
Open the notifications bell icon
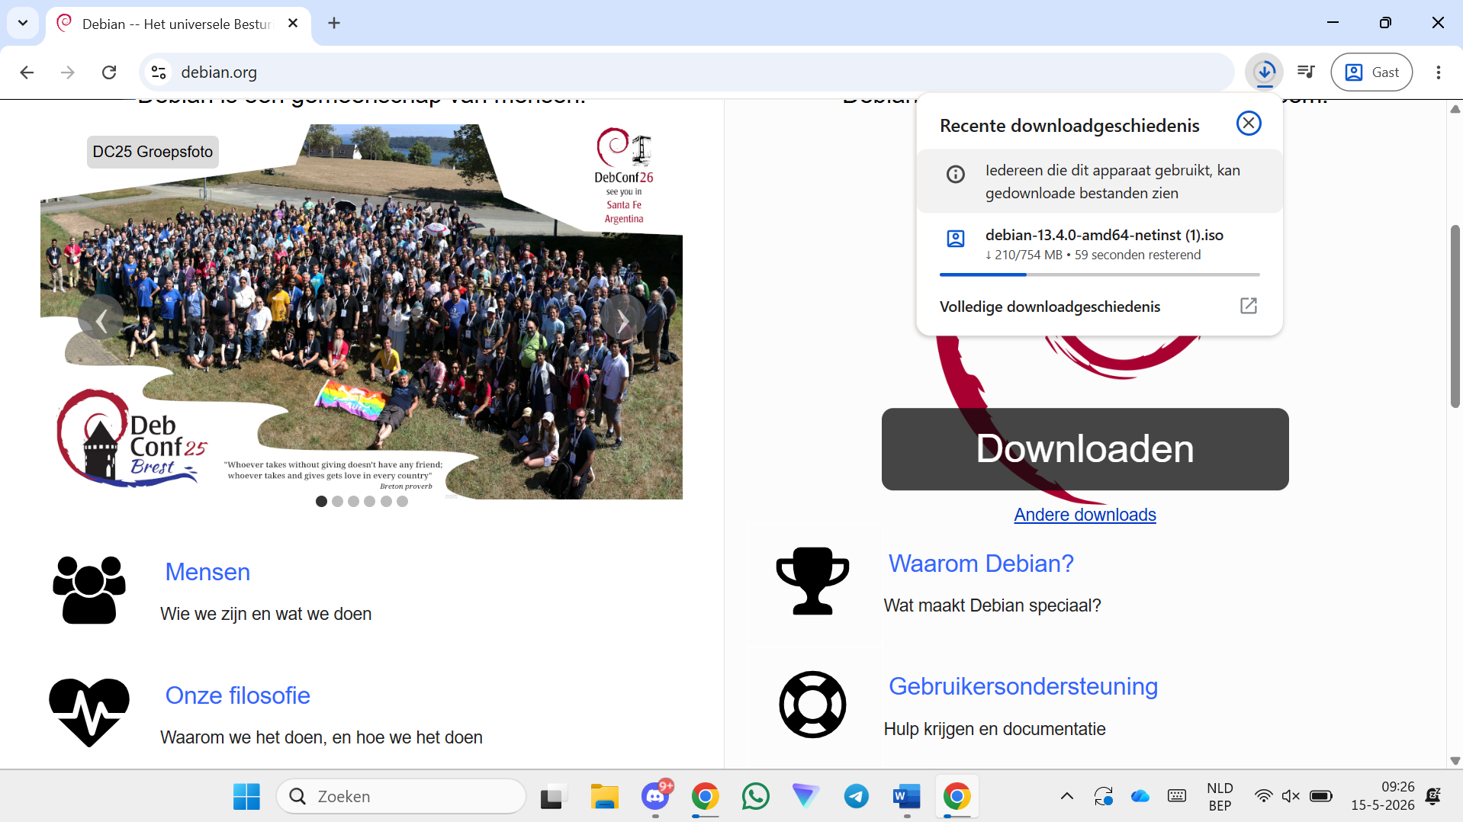(x=1433, y=797)
